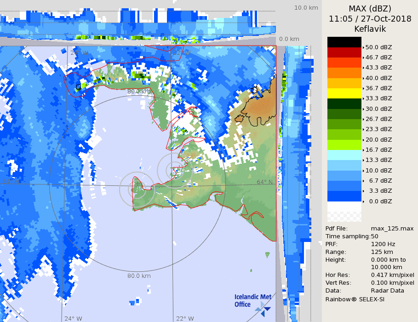Click the 11:05 / 27-Oct-2018 timestamp
Image resolution: width=418 pixels, height=322 pixels.
(x=370, y=19)
